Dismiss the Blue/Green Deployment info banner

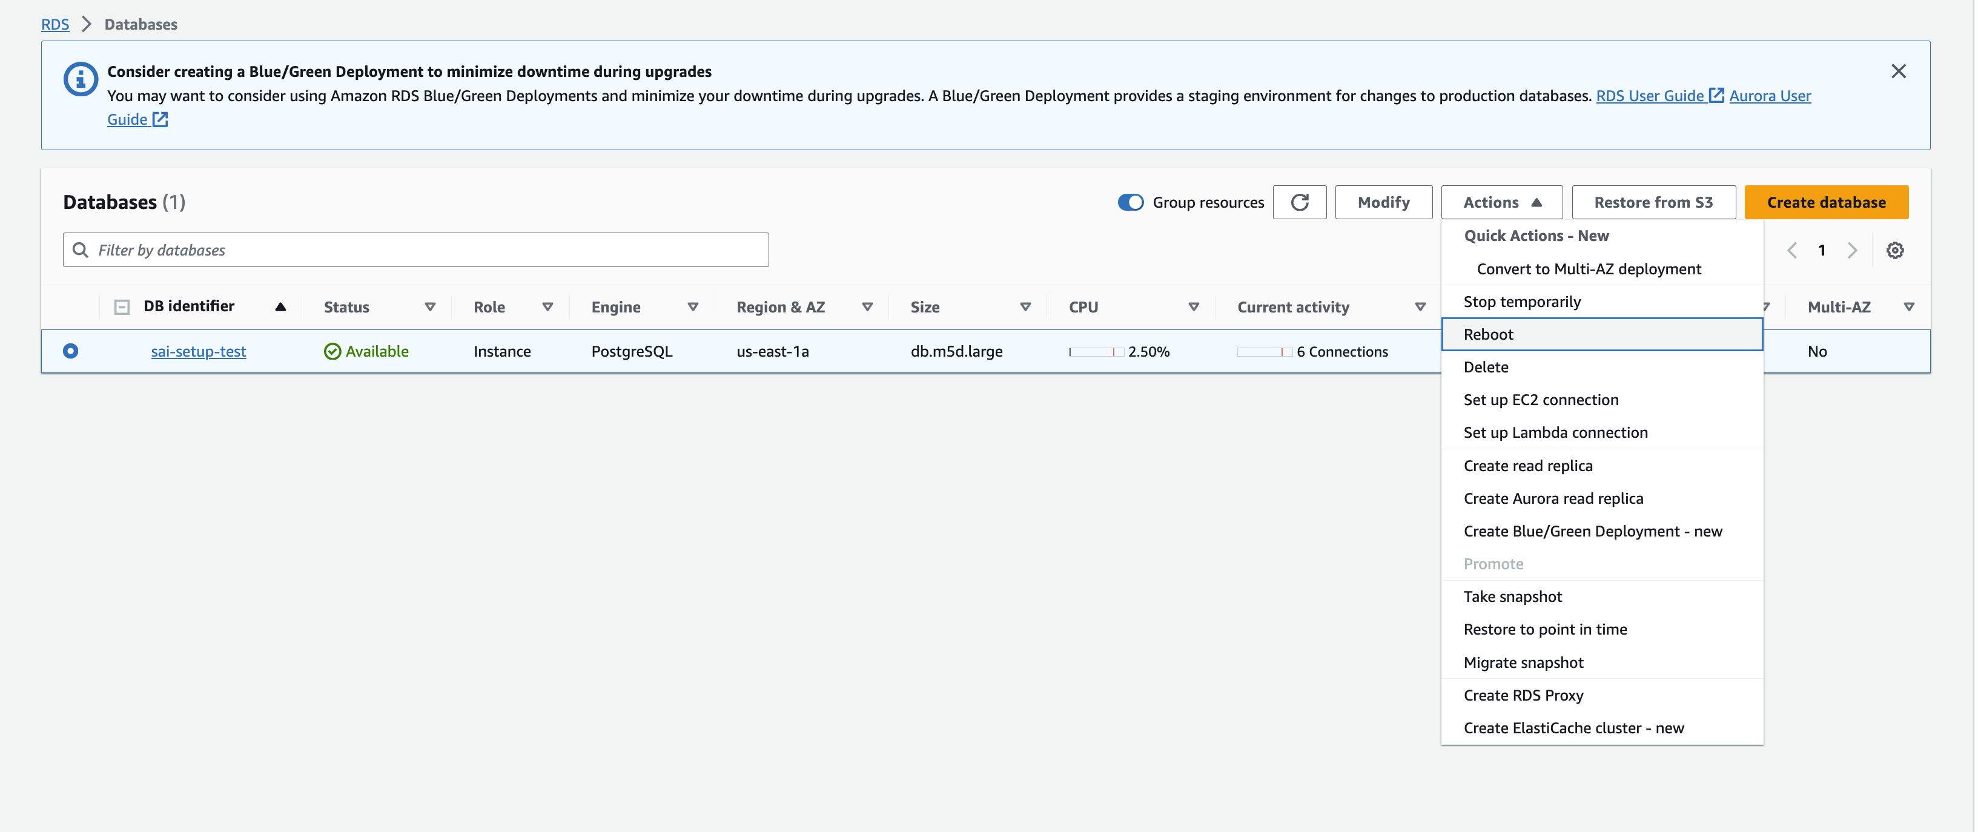[x=1898, y=71]
